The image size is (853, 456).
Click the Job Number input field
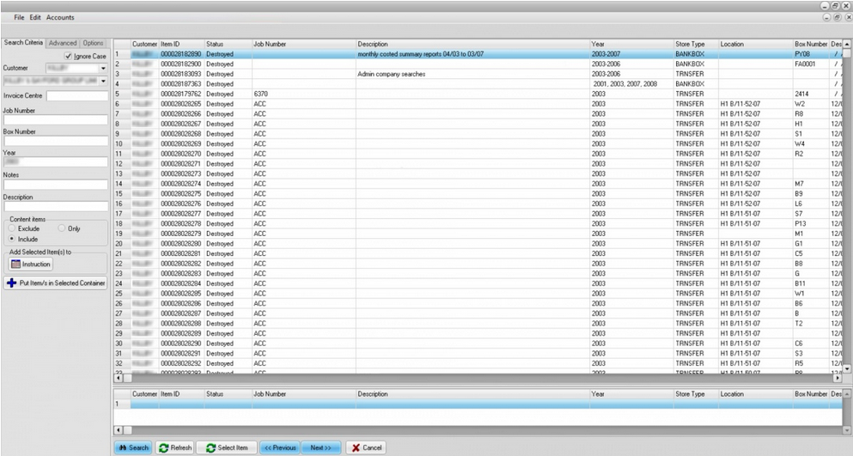[x=55, y=119]
